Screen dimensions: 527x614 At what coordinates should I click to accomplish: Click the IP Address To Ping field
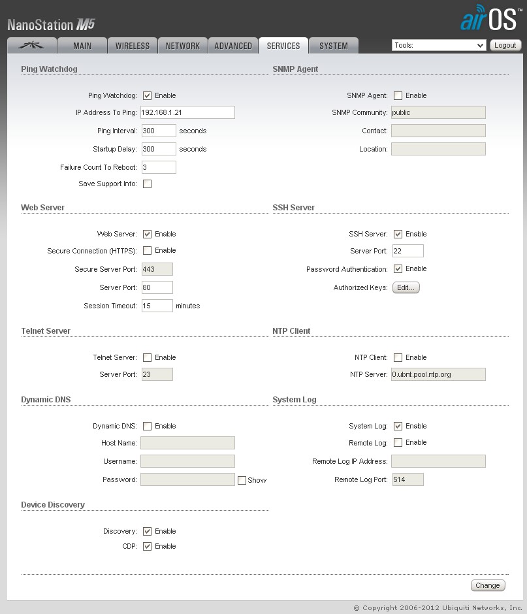(187, 112)
